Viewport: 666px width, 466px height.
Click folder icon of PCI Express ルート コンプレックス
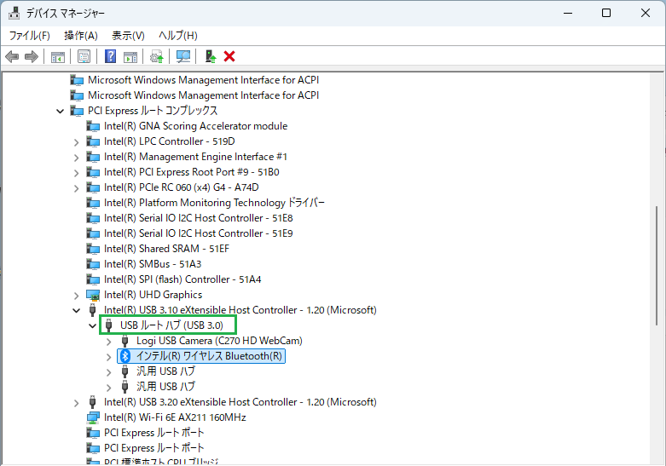click(x=77, y=111)
